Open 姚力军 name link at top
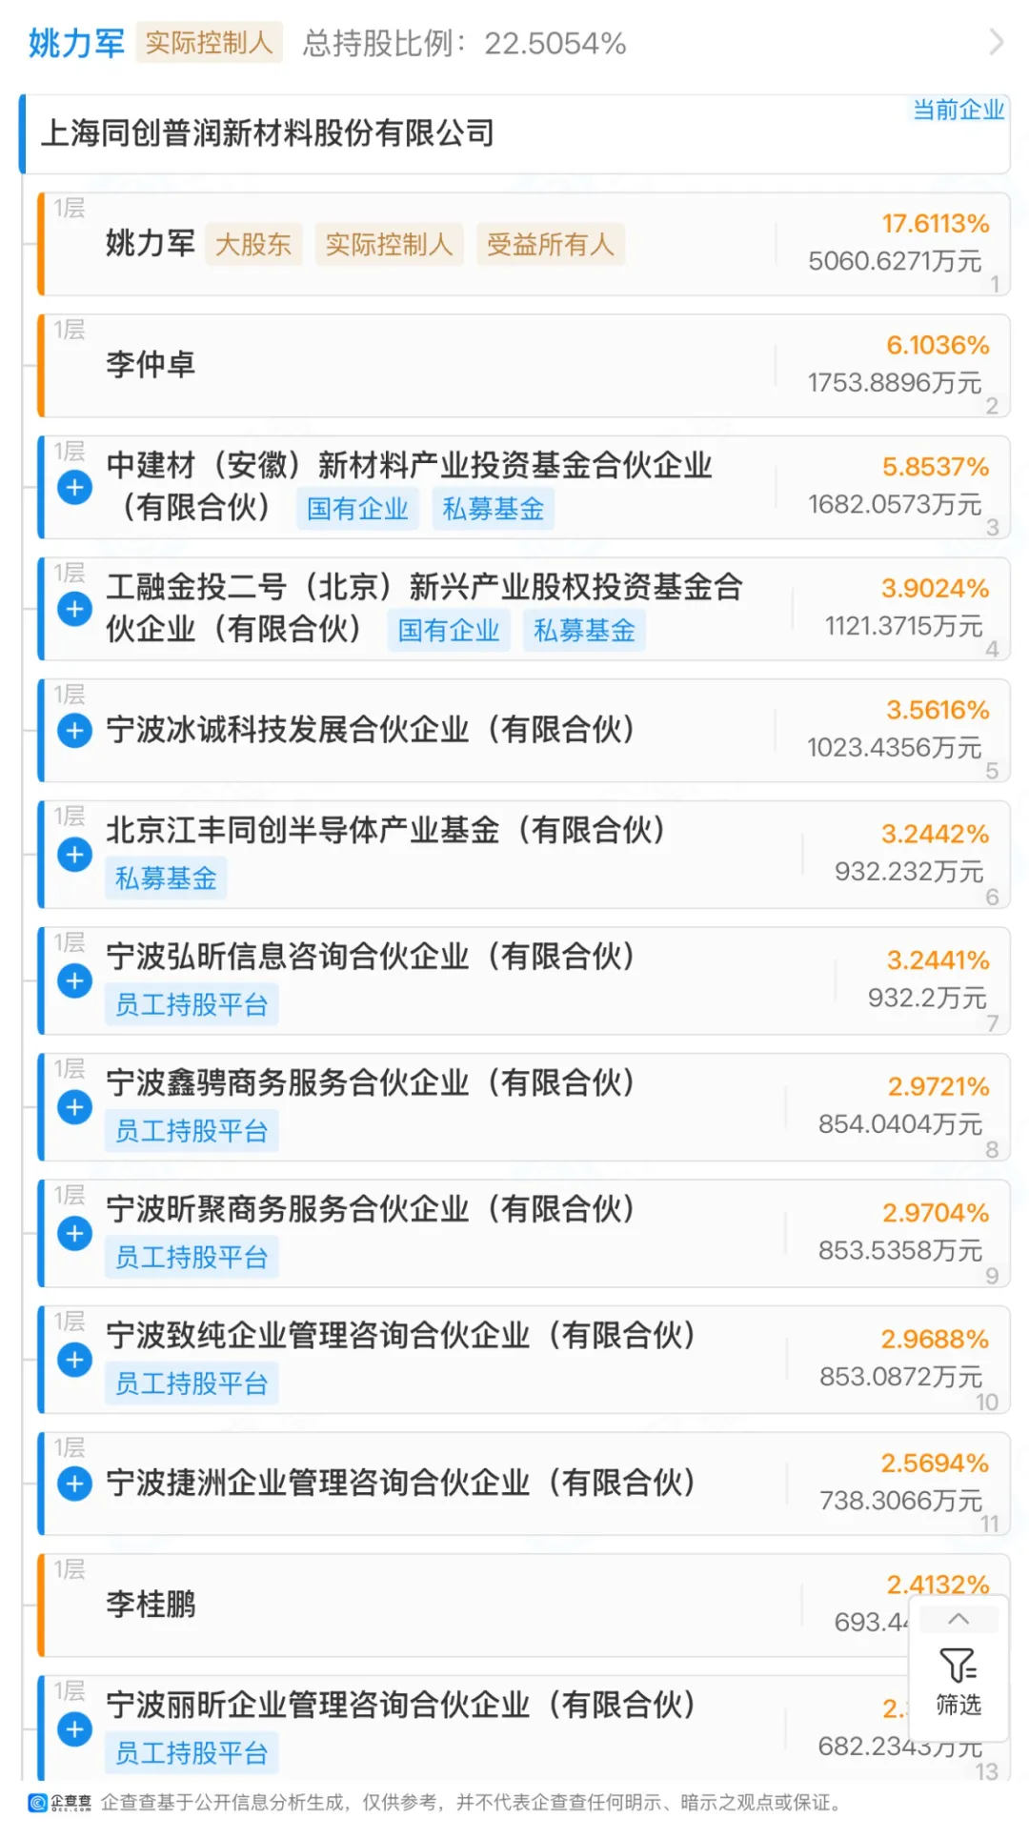The image size is (1029, 1838). click(x=76, y=43)
